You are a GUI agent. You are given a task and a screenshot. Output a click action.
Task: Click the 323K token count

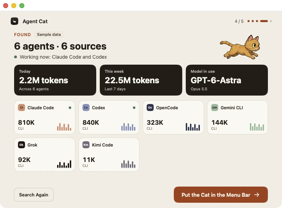pyautogui.click(x=155, y=123)
